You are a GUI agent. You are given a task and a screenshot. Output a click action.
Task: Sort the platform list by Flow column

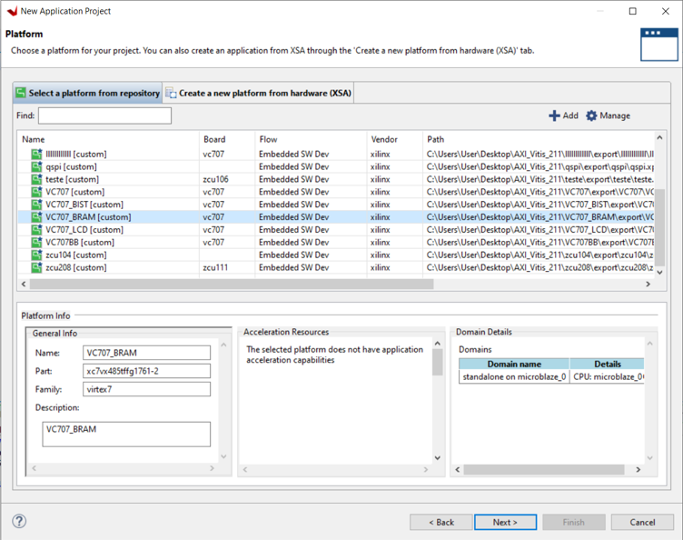[x=311, y=139]
